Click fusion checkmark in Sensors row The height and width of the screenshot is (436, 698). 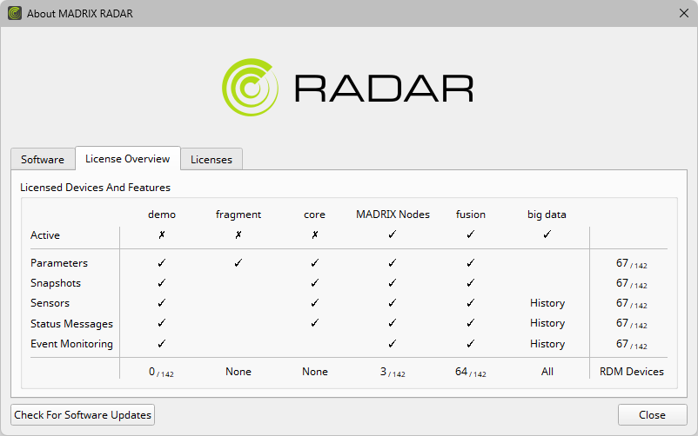click(x=471, y=302)
